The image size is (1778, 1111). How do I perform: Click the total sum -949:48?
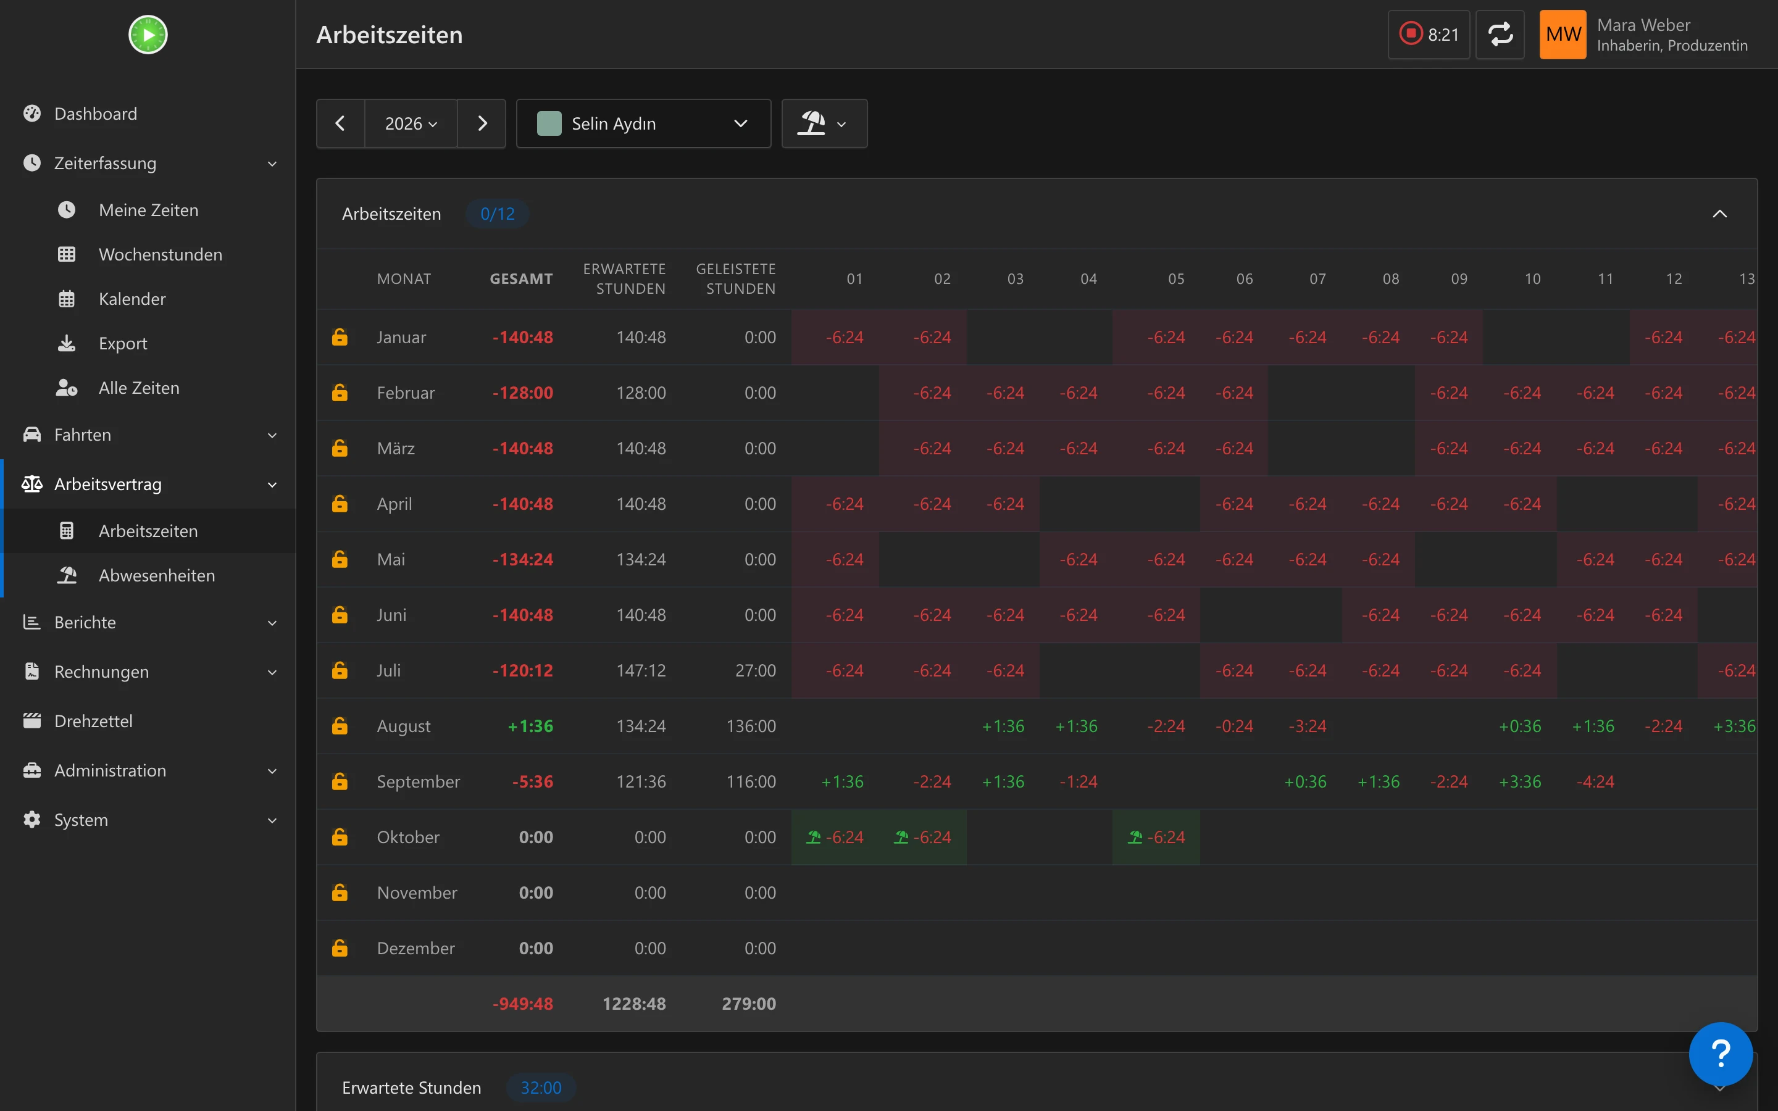[x=522, y=1004]
